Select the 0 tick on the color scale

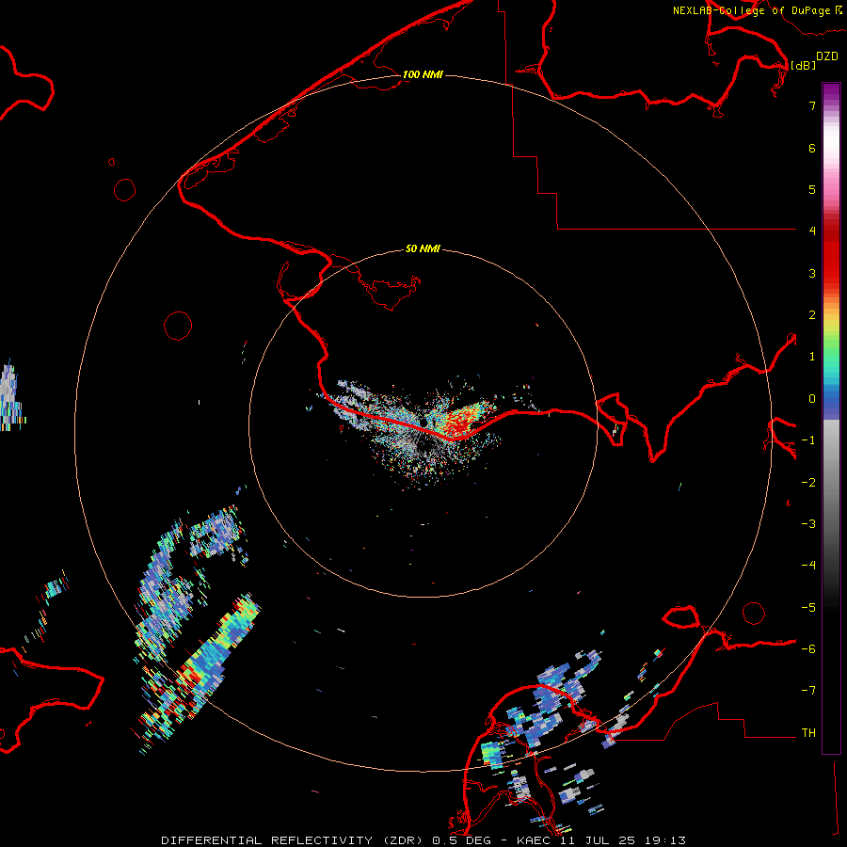812,399
